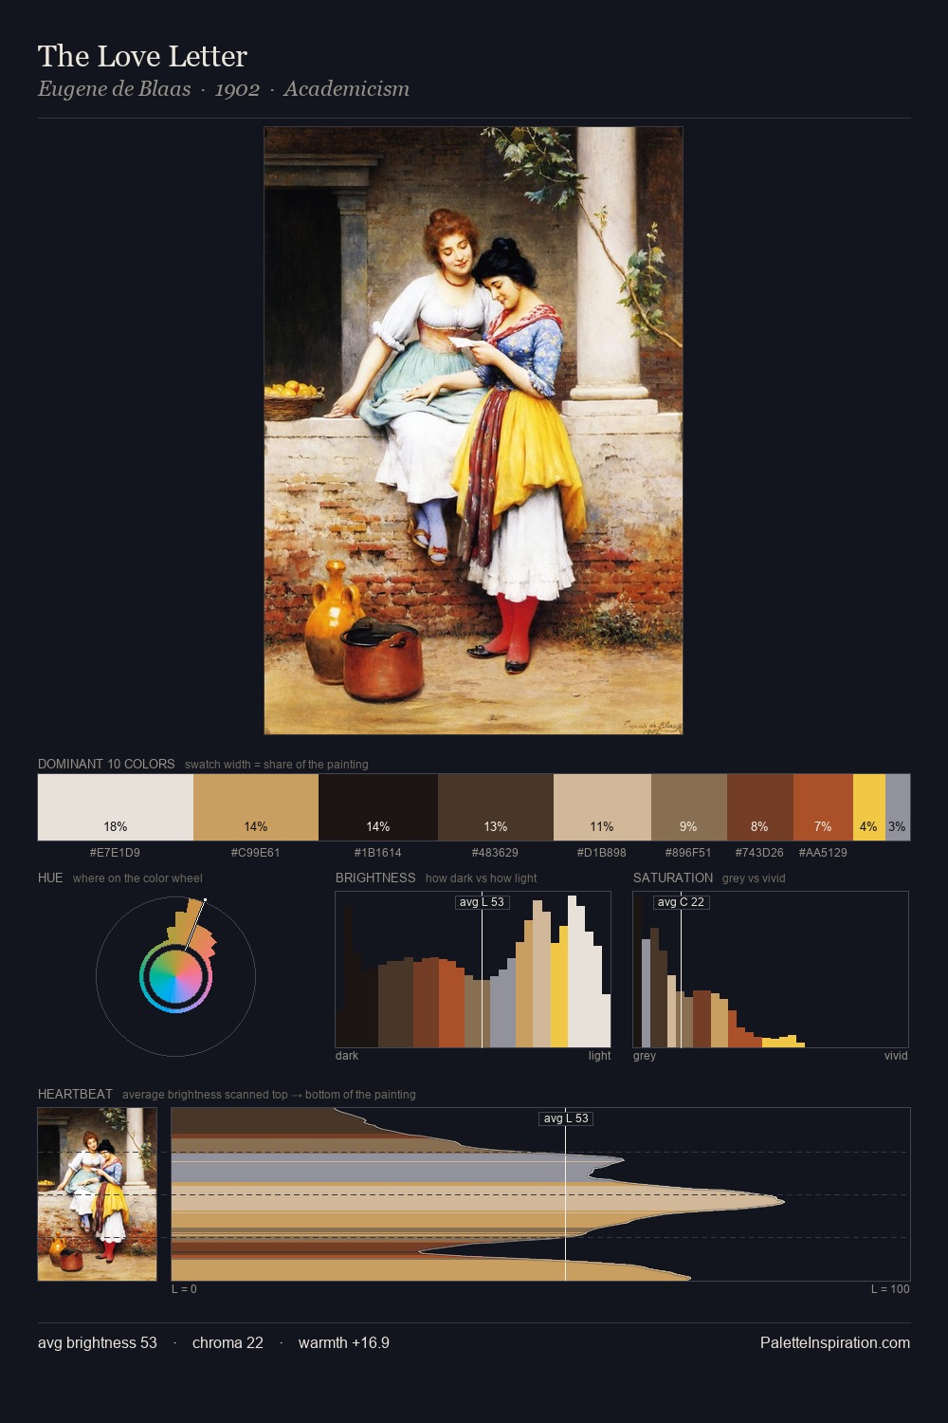Click the year 1902
948x1423 pixels.
click(237, 89)
